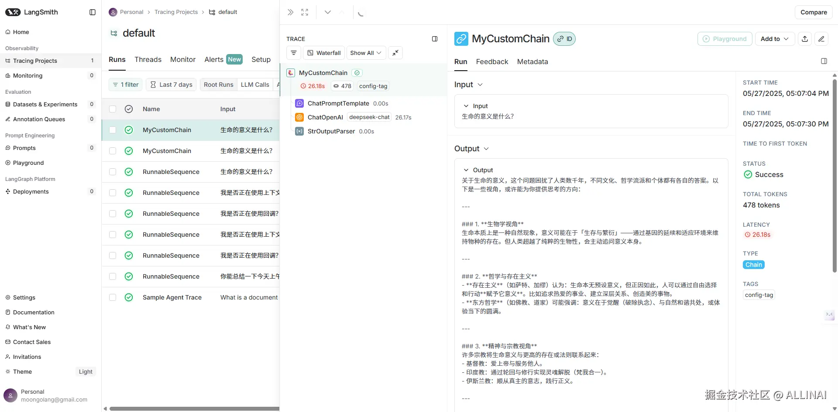Open Last 7 days time filter
Screen dimensions: 838x412
click(x=171, y=85)
